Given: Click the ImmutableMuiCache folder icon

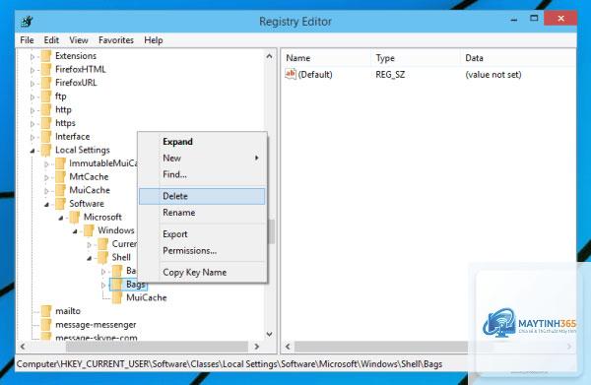Looking at the screenshot, I should pos(60,163).
